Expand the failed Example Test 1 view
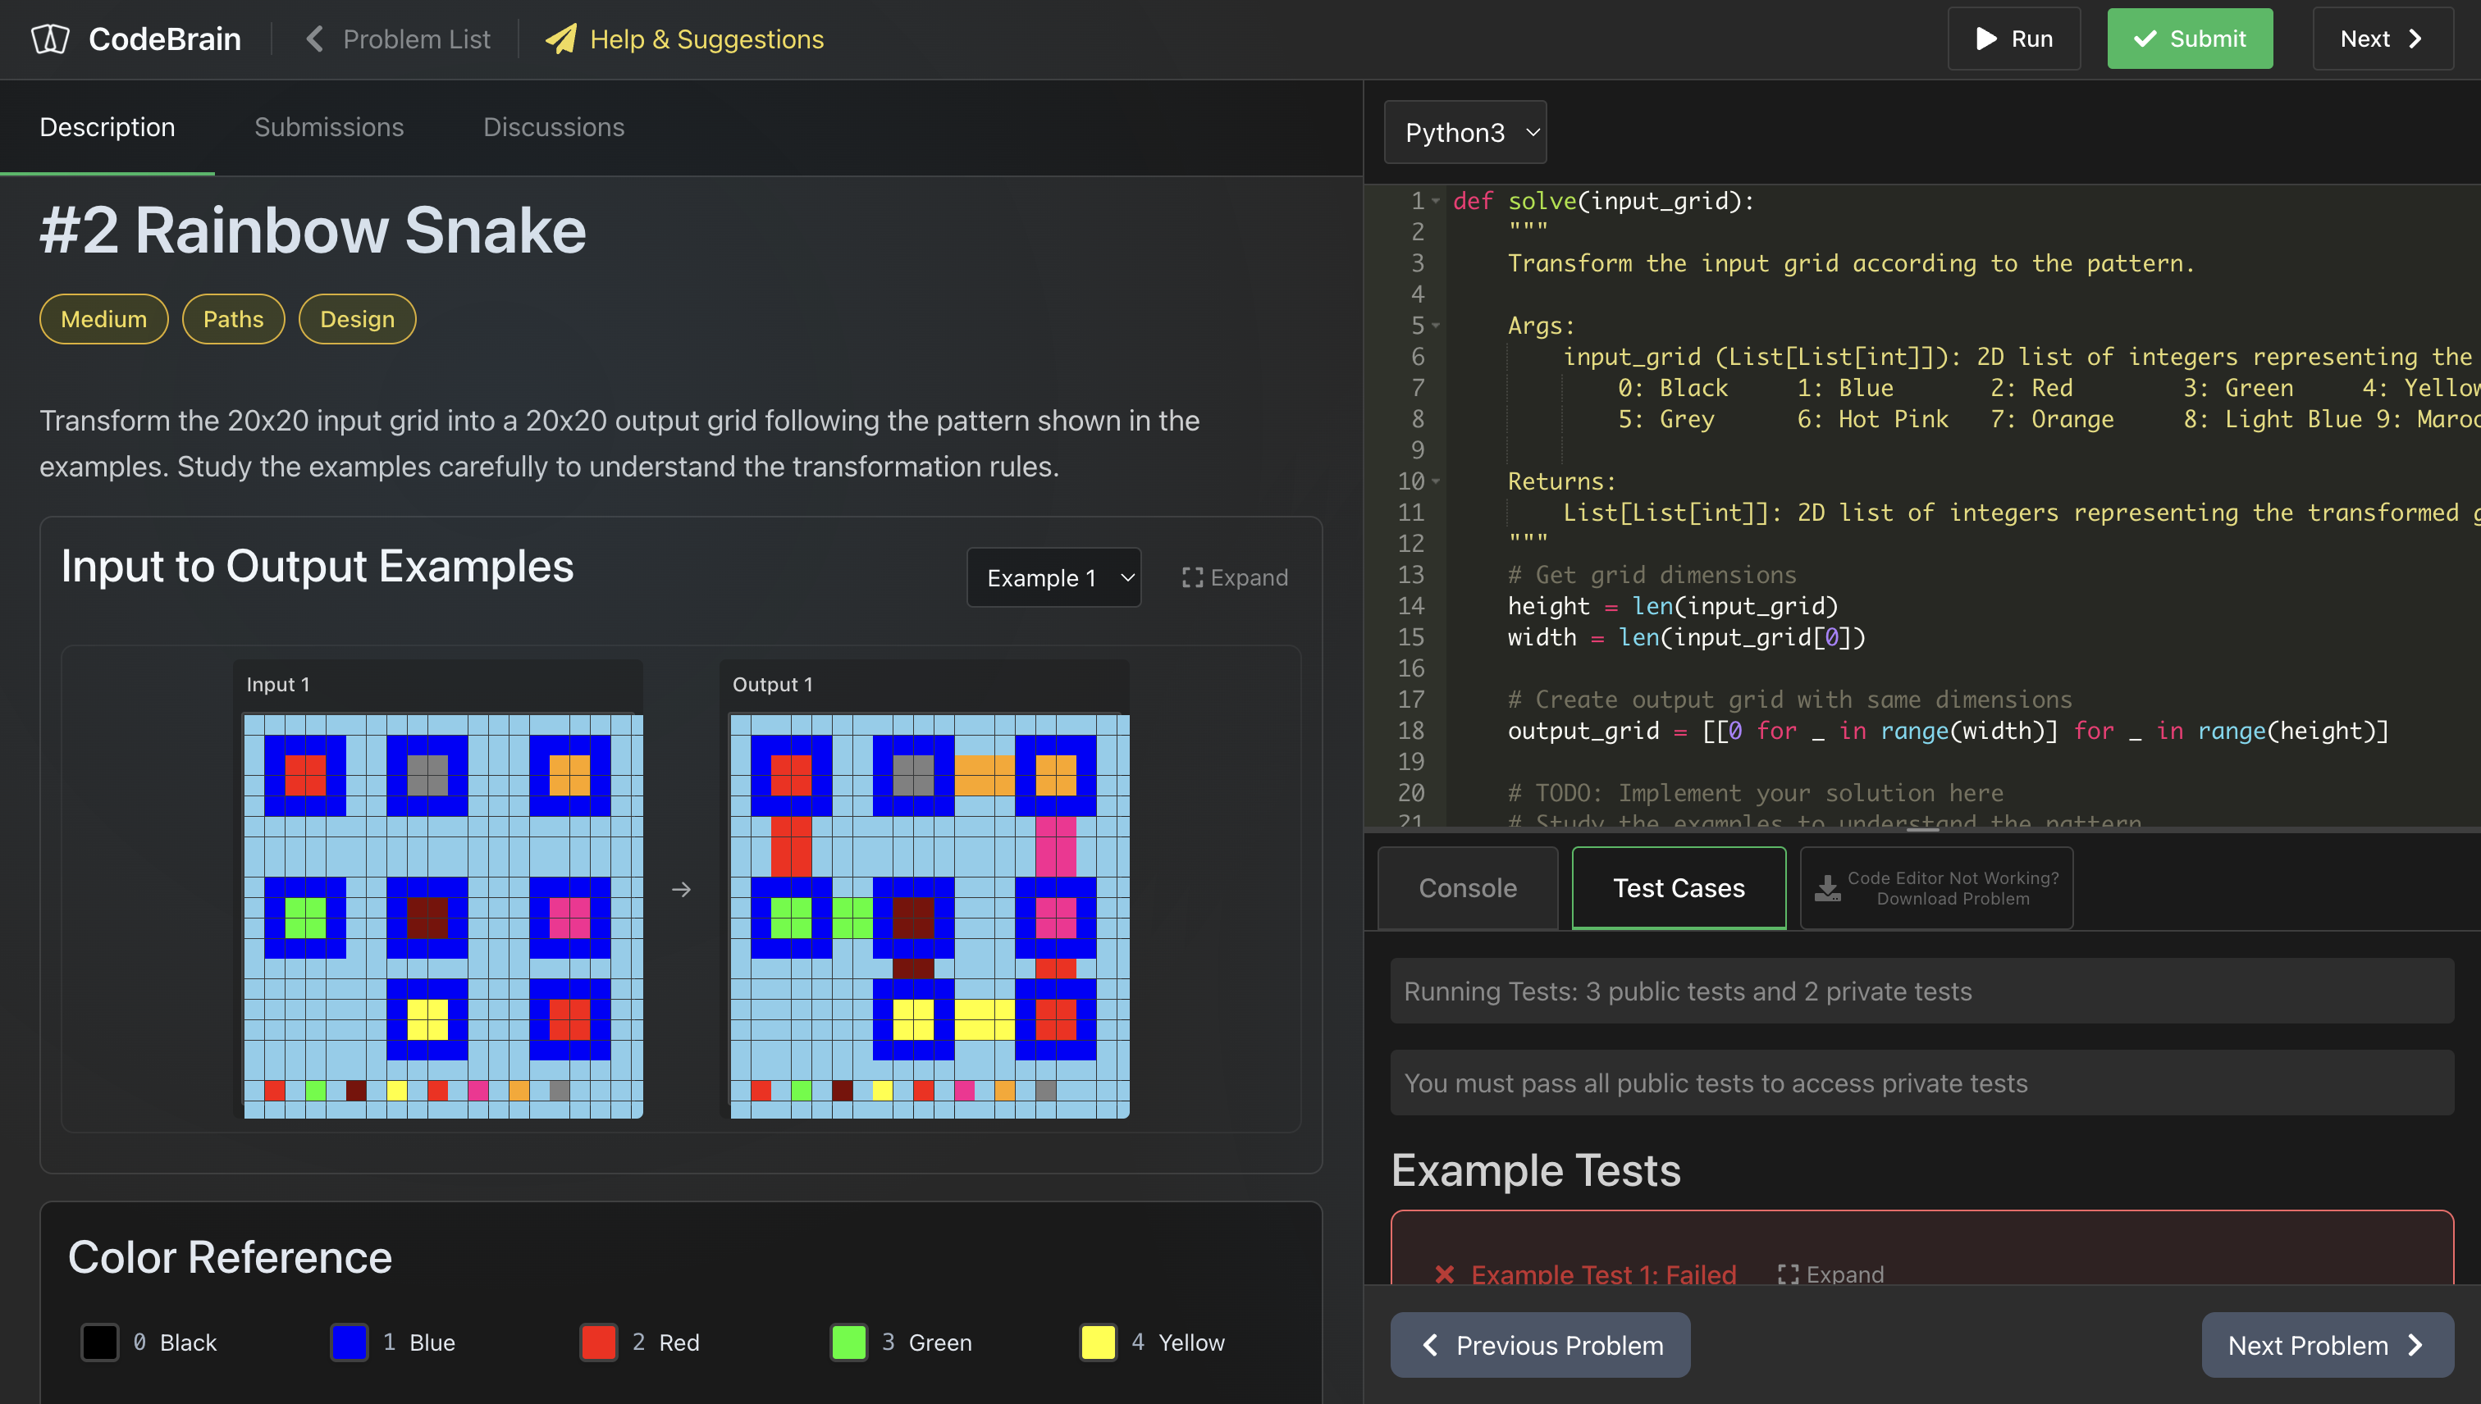2481x1404 pixels. tap(1830, 1273)
